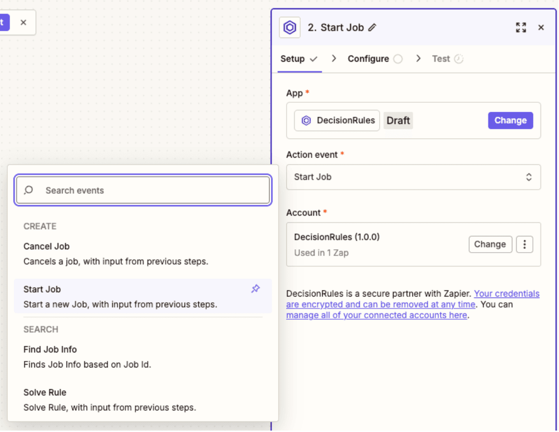Click the DecisionRules (1.0.0) account name
559x432 pixels.
click(337, 237)
